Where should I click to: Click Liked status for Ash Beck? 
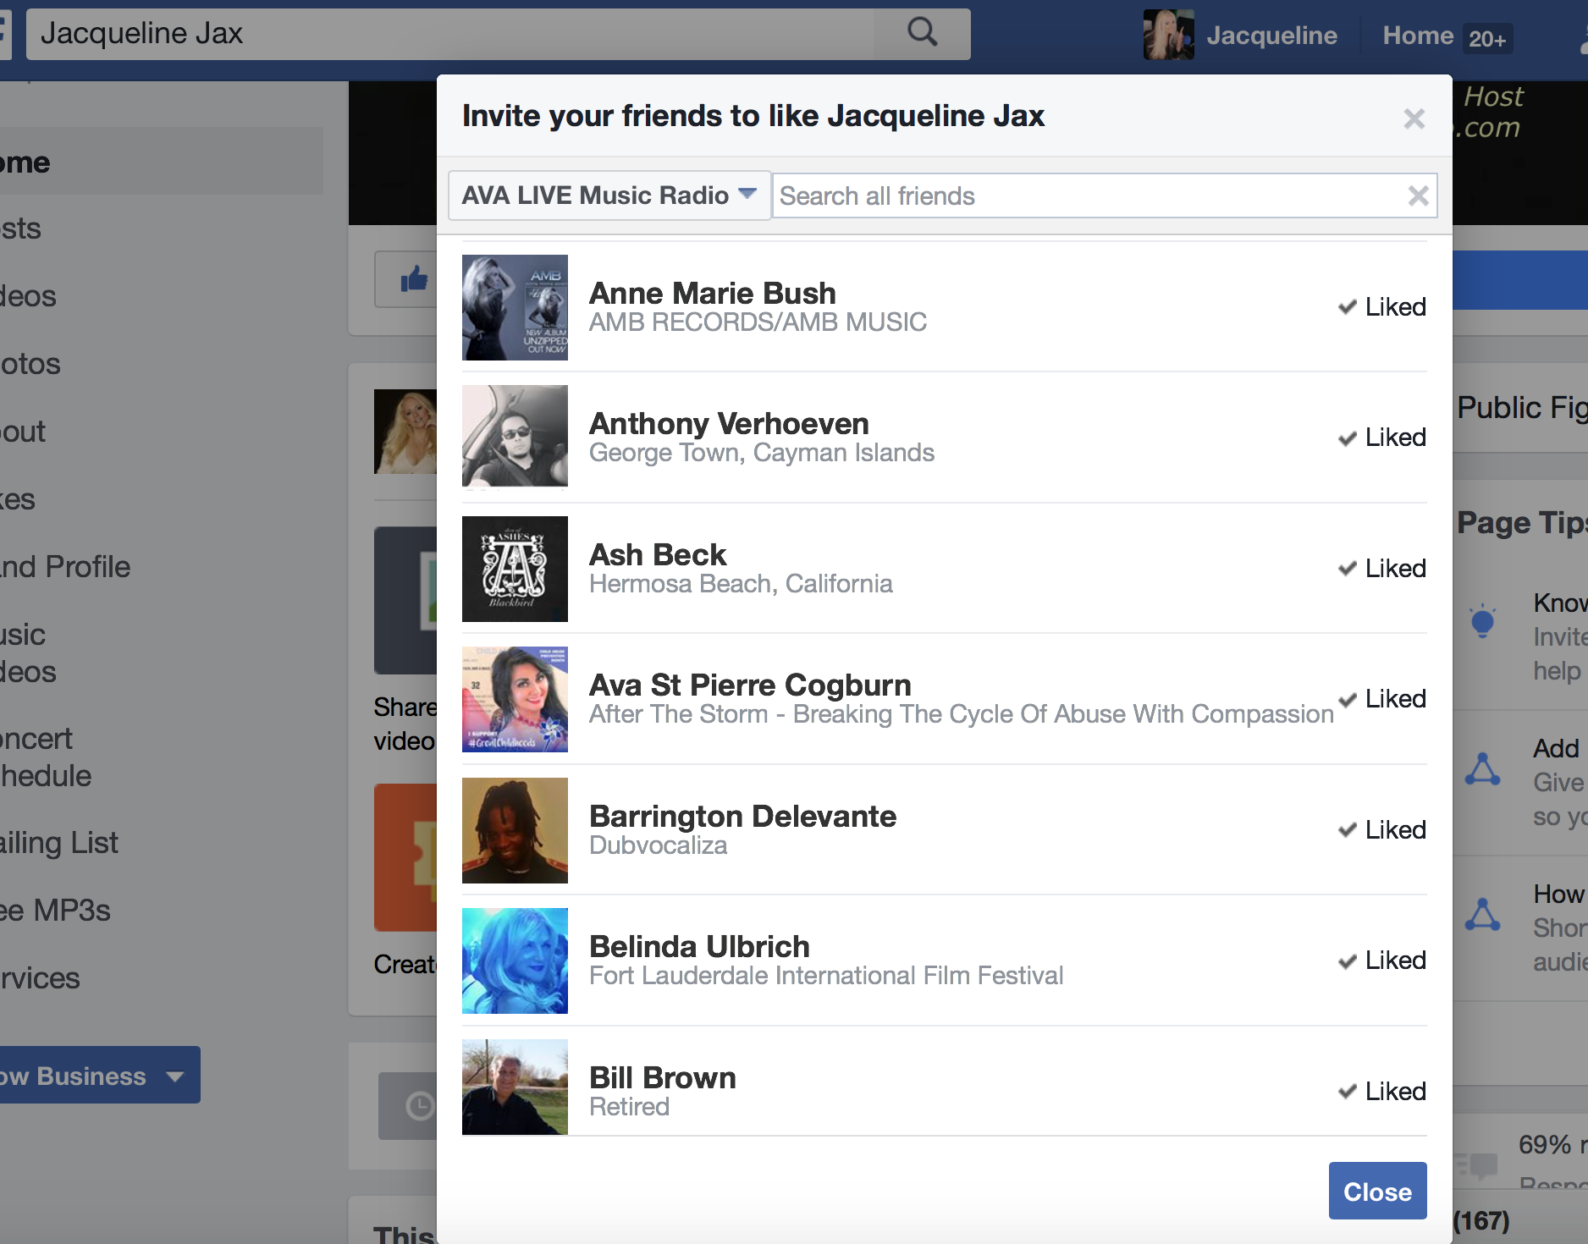pos(1381,568)
